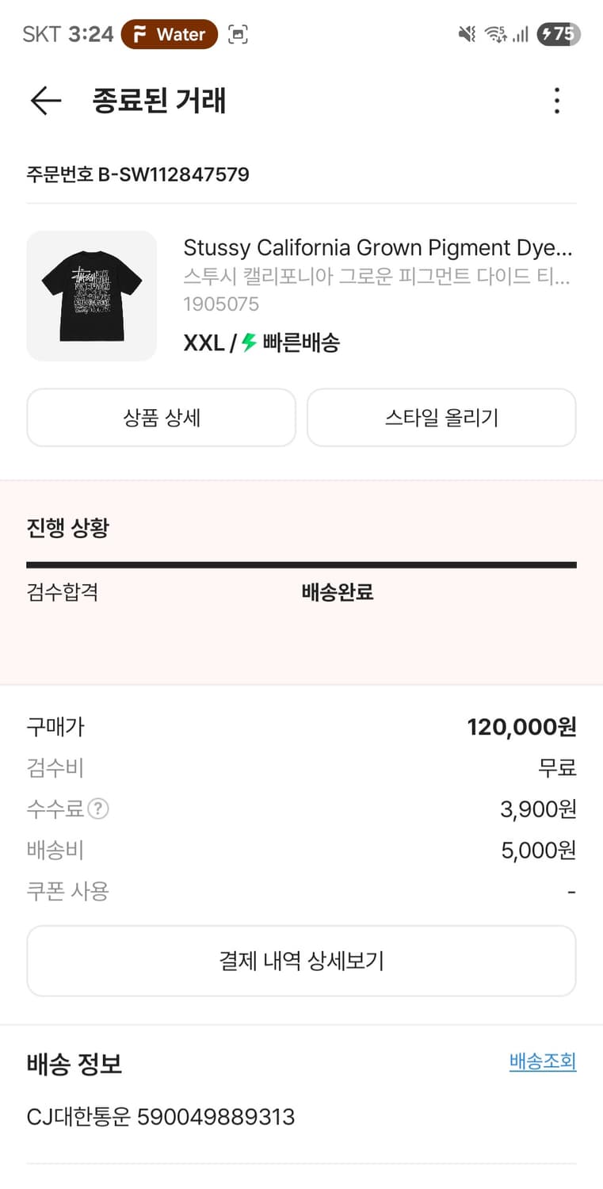Tap the battery level indicator

coord(559,34)
